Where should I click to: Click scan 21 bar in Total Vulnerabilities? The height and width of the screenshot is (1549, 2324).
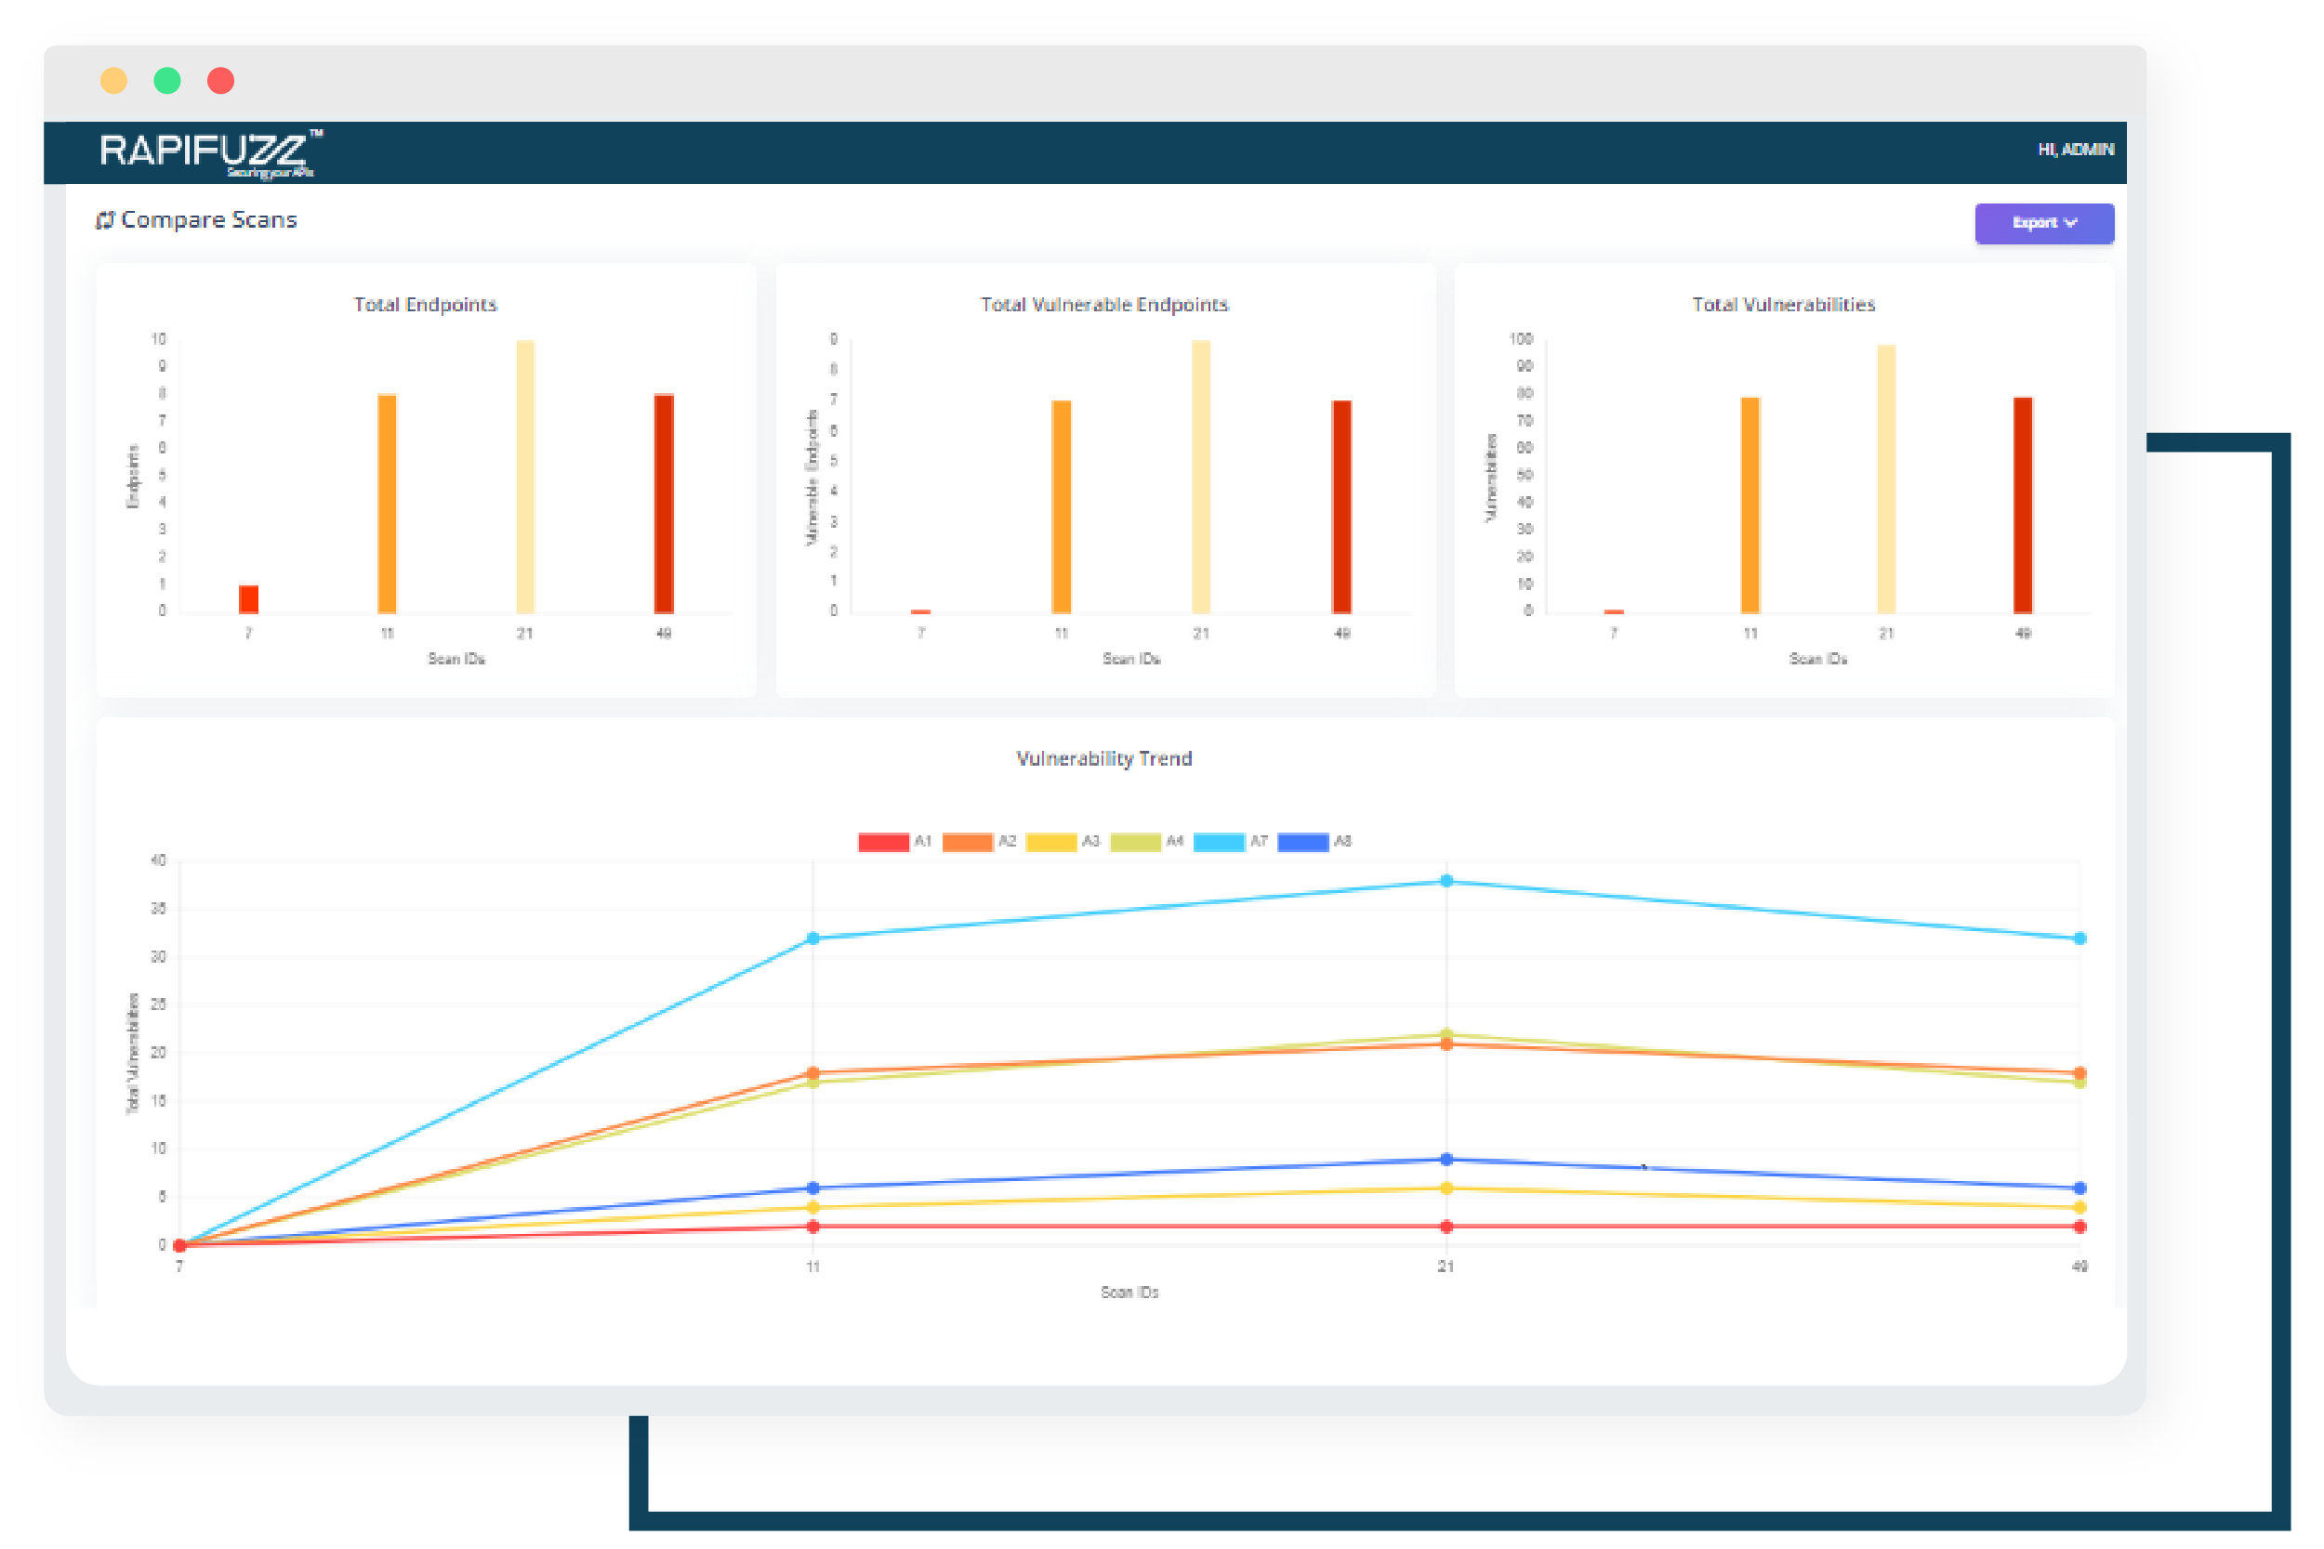pyautogui.click(x=1886, y=479)
